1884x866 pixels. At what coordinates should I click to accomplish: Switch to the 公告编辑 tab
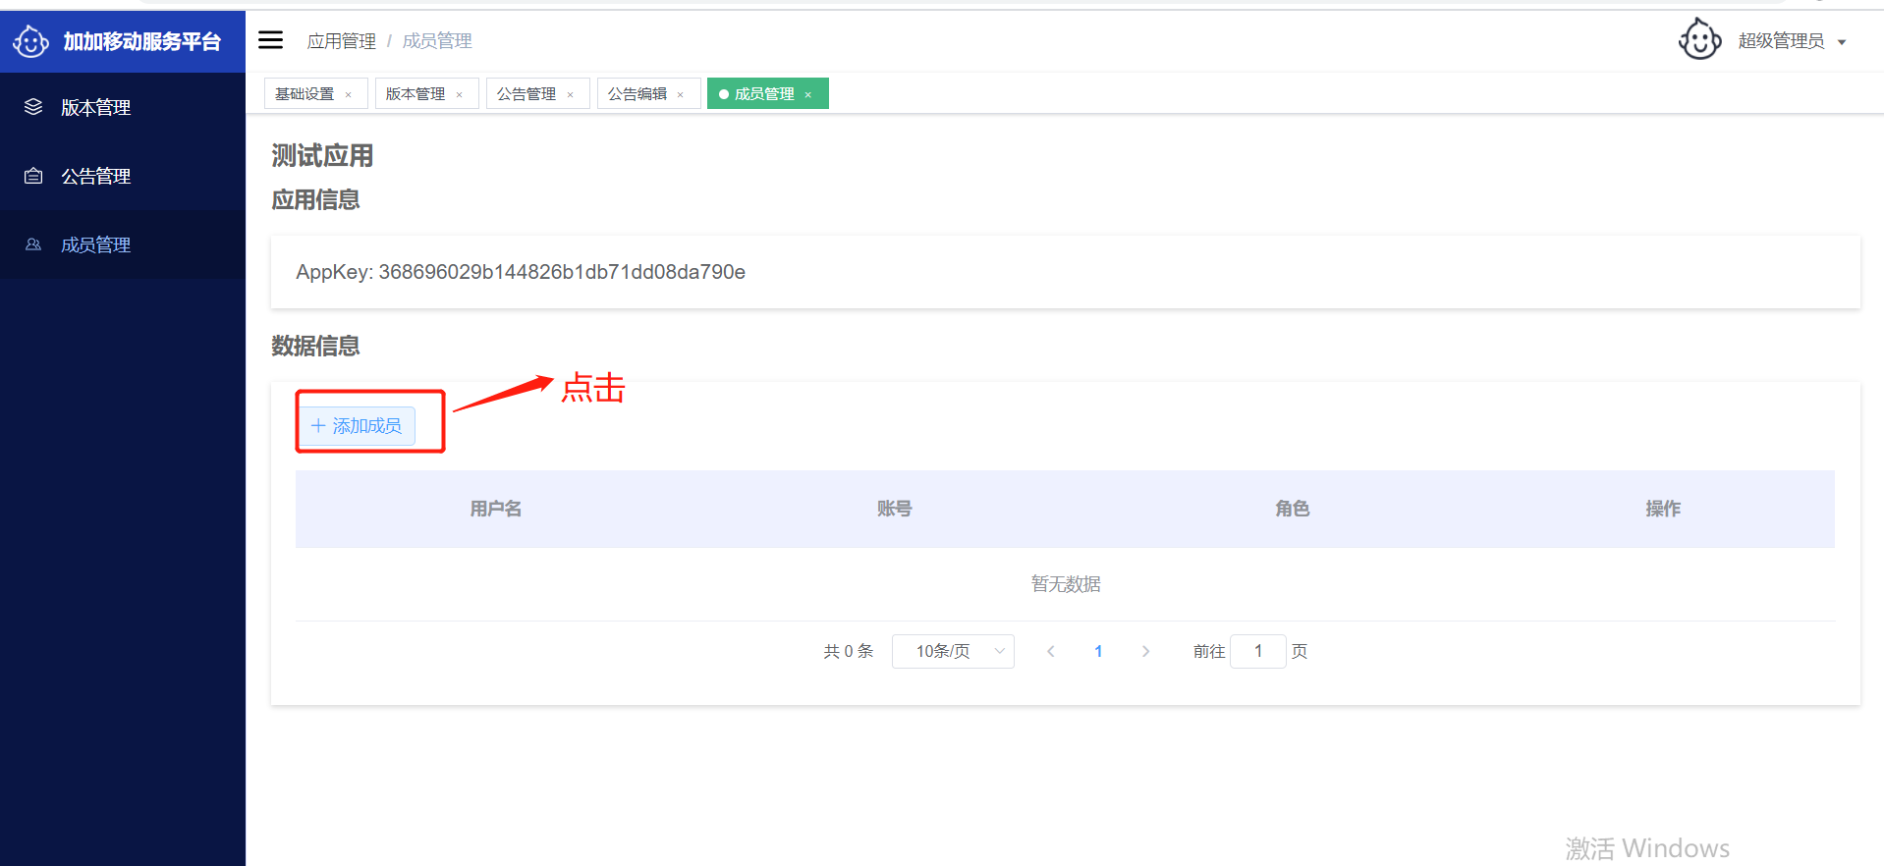[x=637, y=94]
